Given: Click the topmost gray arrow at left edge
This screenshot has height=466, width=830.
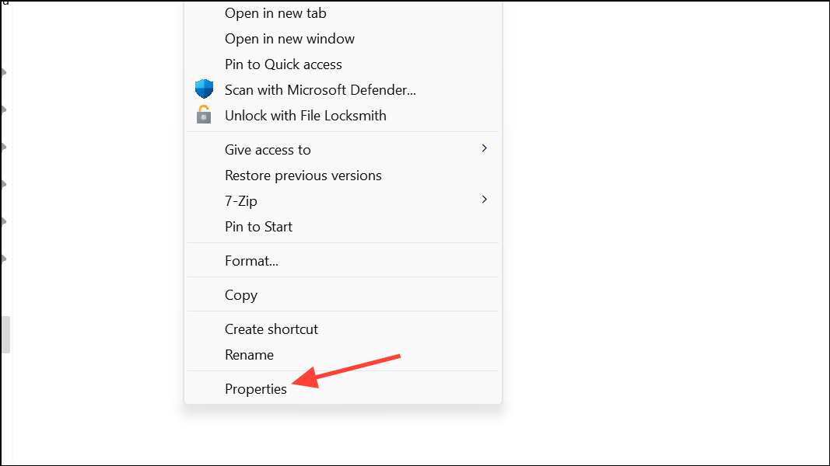Looking at the screenshot, I should (3, 72).
